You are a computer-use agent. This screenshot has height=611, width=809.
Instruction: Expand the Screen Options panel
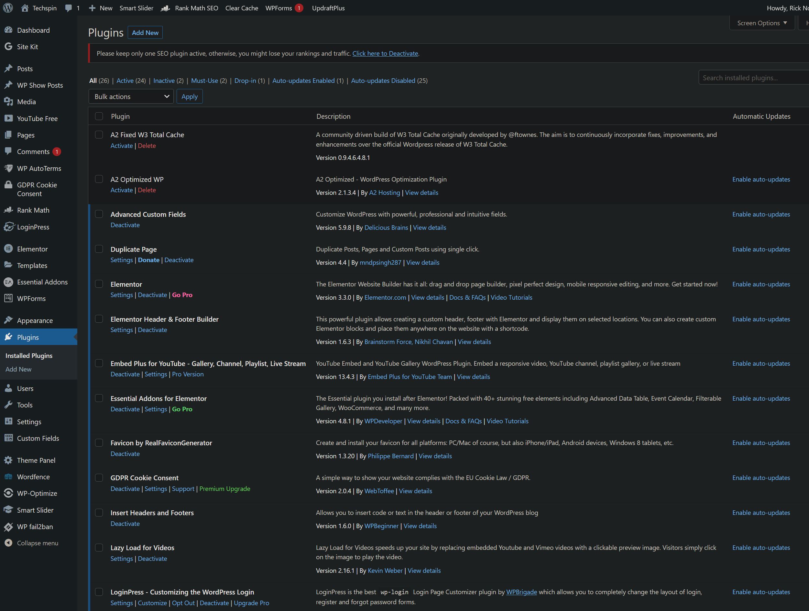click(761, 23)
